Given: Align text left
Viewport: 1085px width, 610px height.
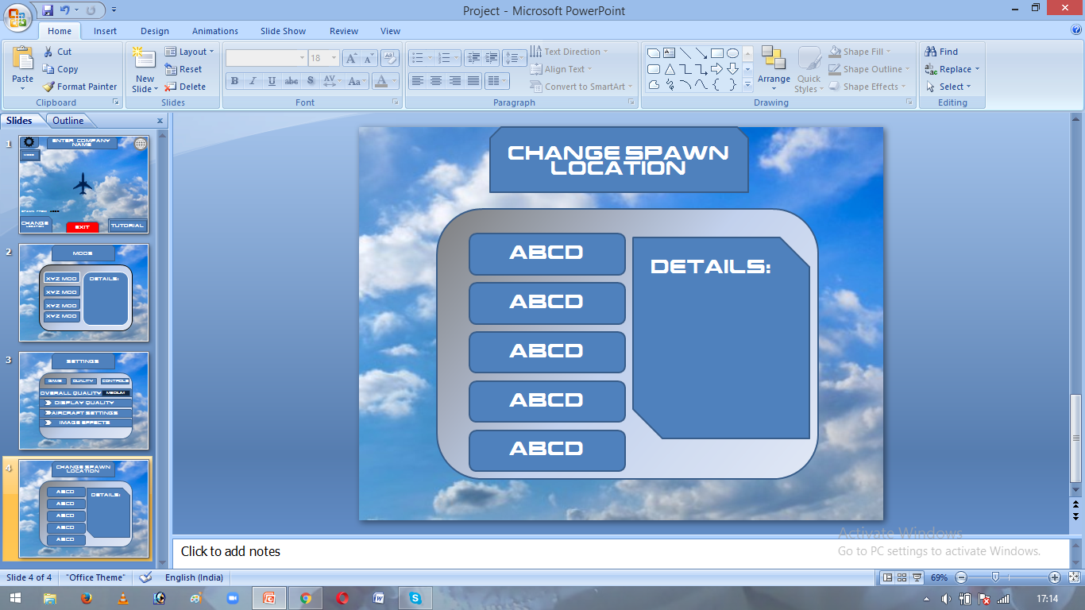Looking at the screenshot, I should point(417,81).
